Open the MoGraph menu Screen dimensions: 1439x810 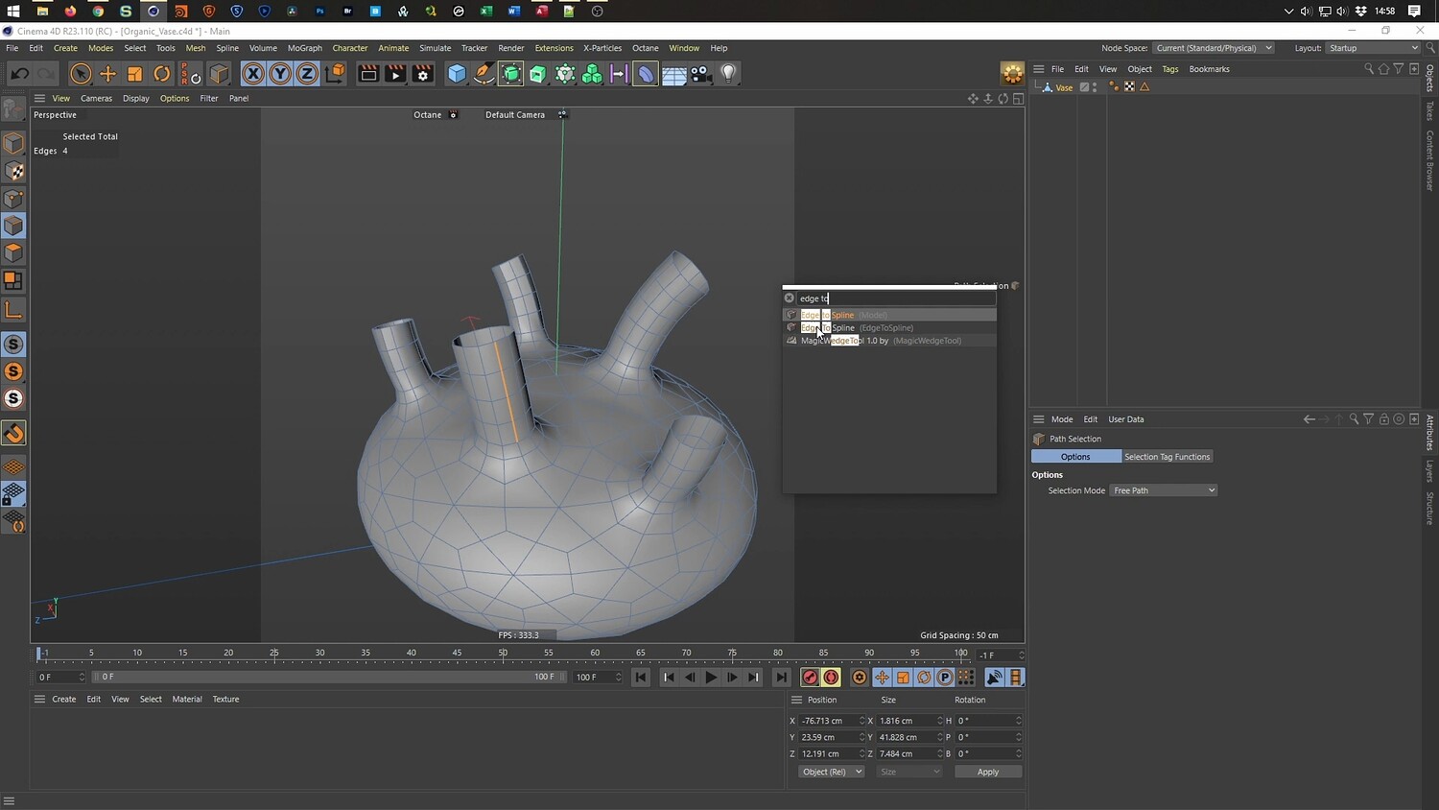(x=304, y=48)
